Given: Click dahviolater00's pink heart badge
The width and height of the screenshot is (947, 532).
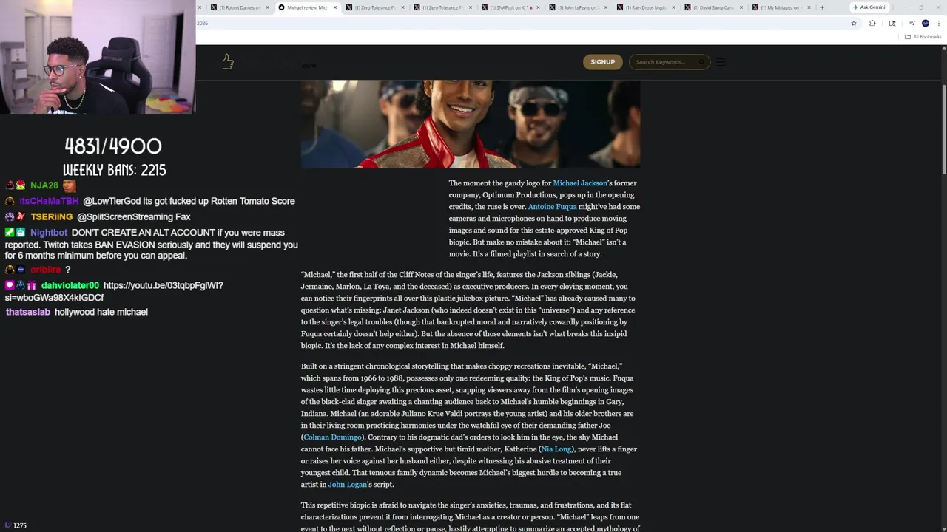Looking at the screenshot, I should coord(10,285).
